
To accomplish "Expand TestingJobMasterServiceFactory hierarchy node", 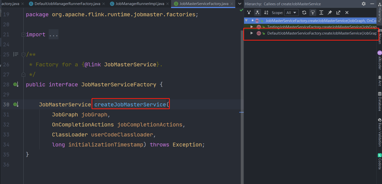I will (252, 27).
